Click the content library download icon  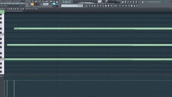click(143, 2)
